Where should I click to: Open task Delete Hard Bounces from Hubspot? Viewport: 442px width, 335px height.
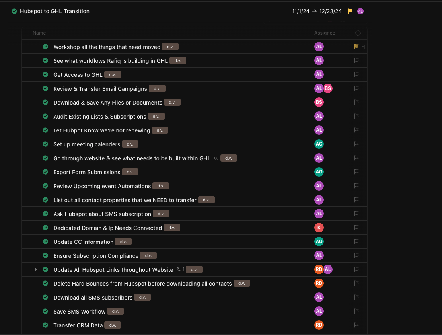(x=142, y=284)
